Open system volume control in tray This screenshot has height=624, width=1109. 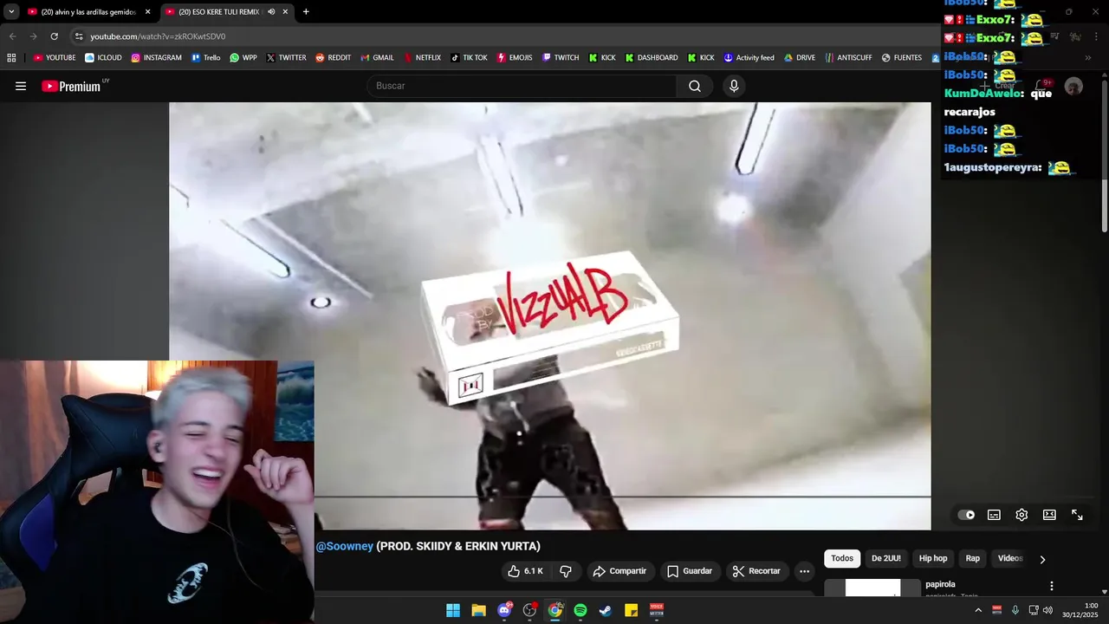[1048, 610]
